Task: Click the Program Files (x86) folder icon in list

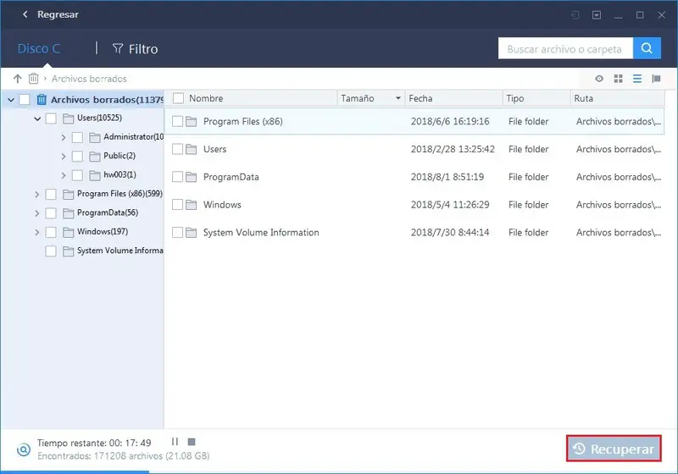Action: [x=192, y=122]
